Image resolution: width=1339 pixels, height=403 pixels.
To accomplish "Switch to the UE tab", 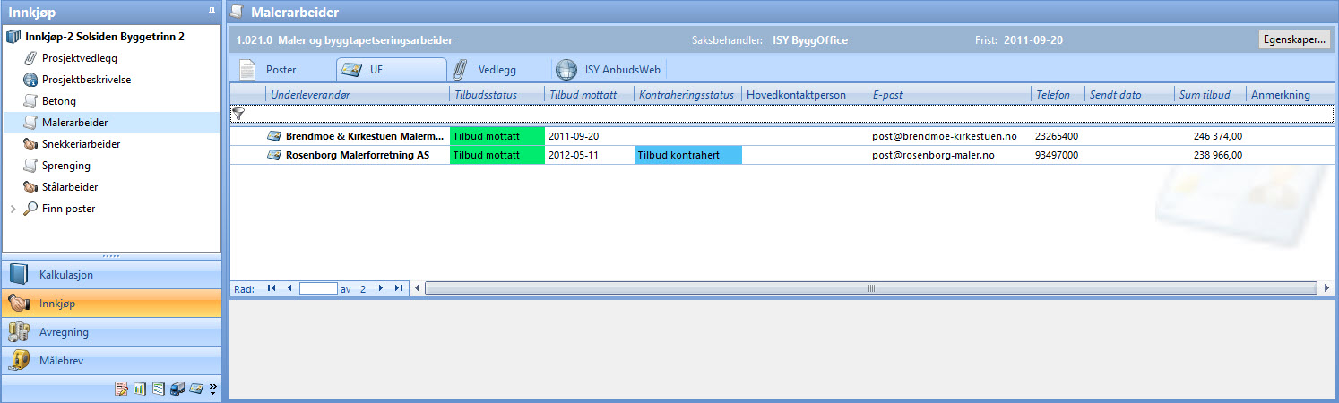I will [x=391, y=70].
